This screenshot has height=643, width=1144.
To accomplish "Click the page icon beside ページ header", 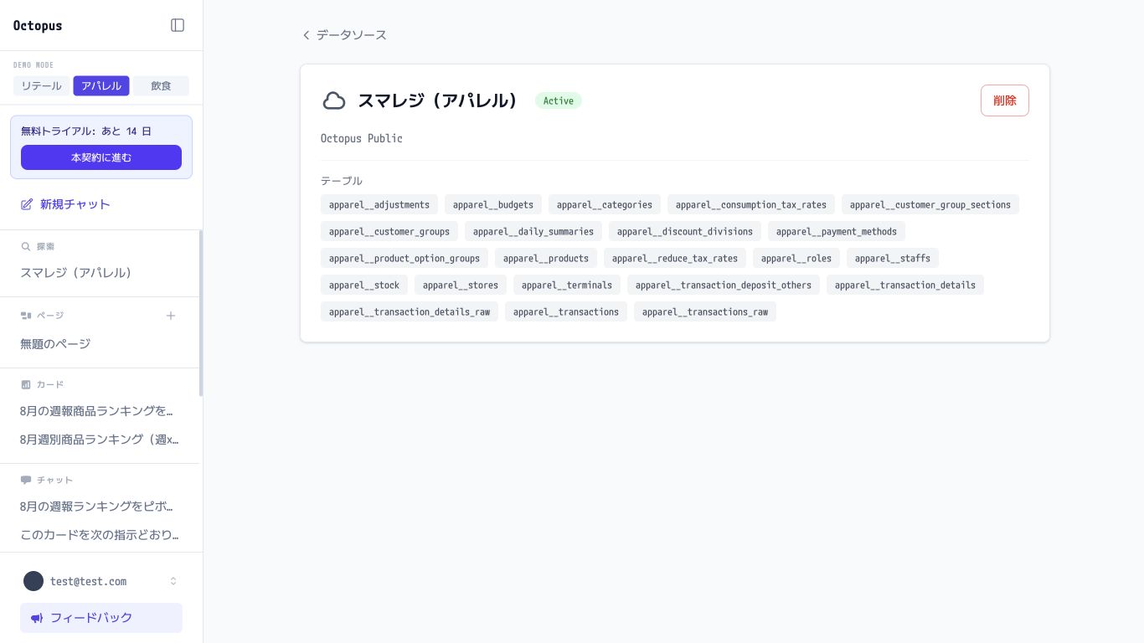I will click(x=26, y=316).
